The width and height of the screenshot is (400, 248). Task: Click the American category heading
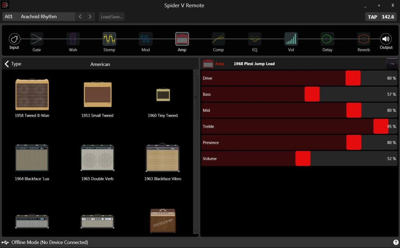pos(100,64)
